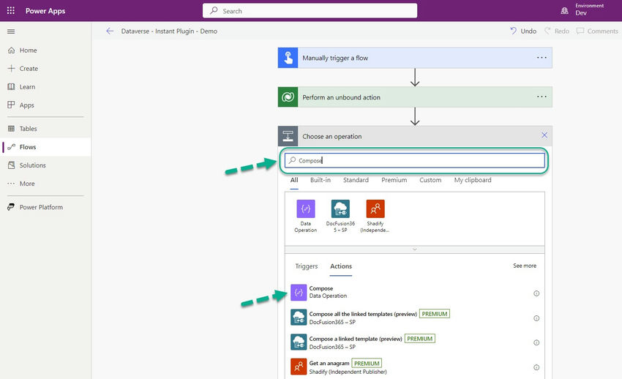This screenshot has width=622, height=379.
Task: Switch to the Custom tab
Action: point(430,180)
